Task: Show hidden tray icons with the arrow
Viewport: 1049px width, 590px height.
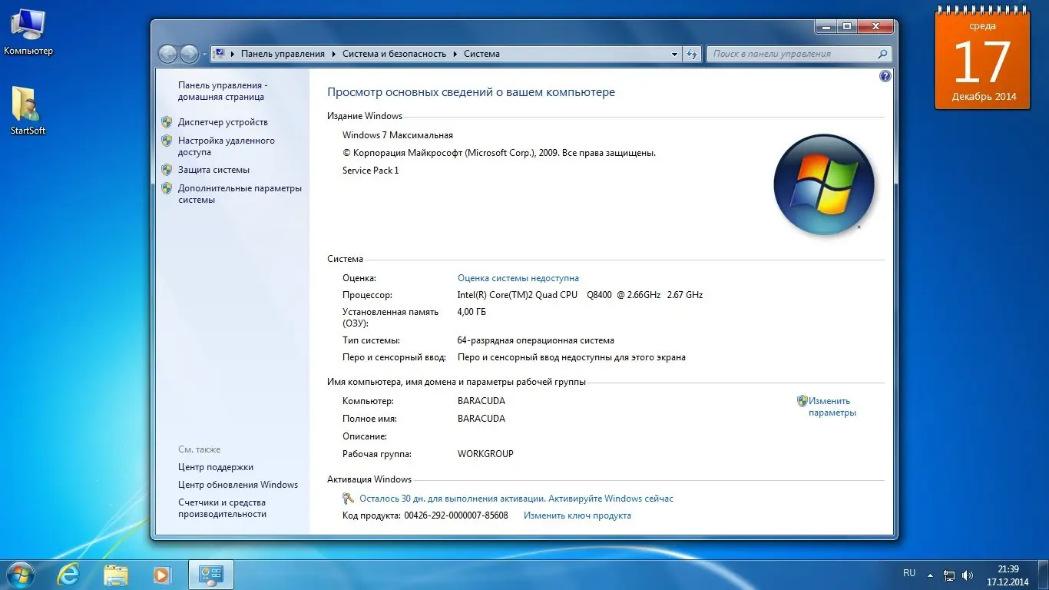Action: click(x=930, y=575)
